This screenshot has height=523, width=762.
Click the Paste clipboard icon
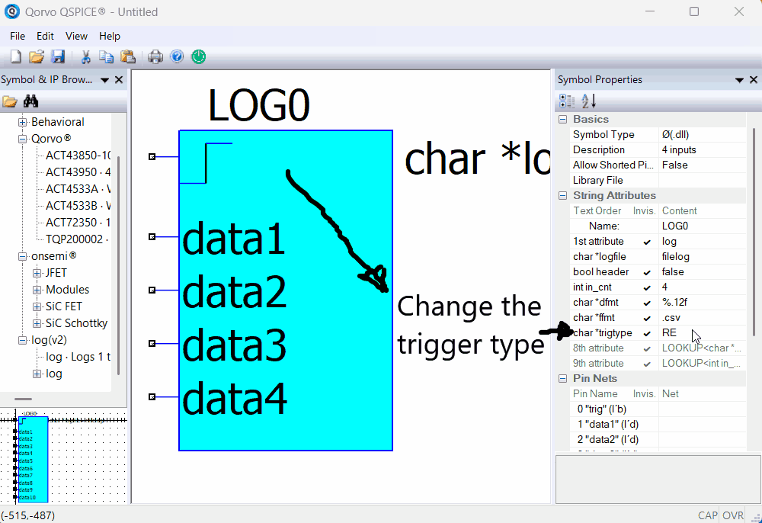(128, 57)
